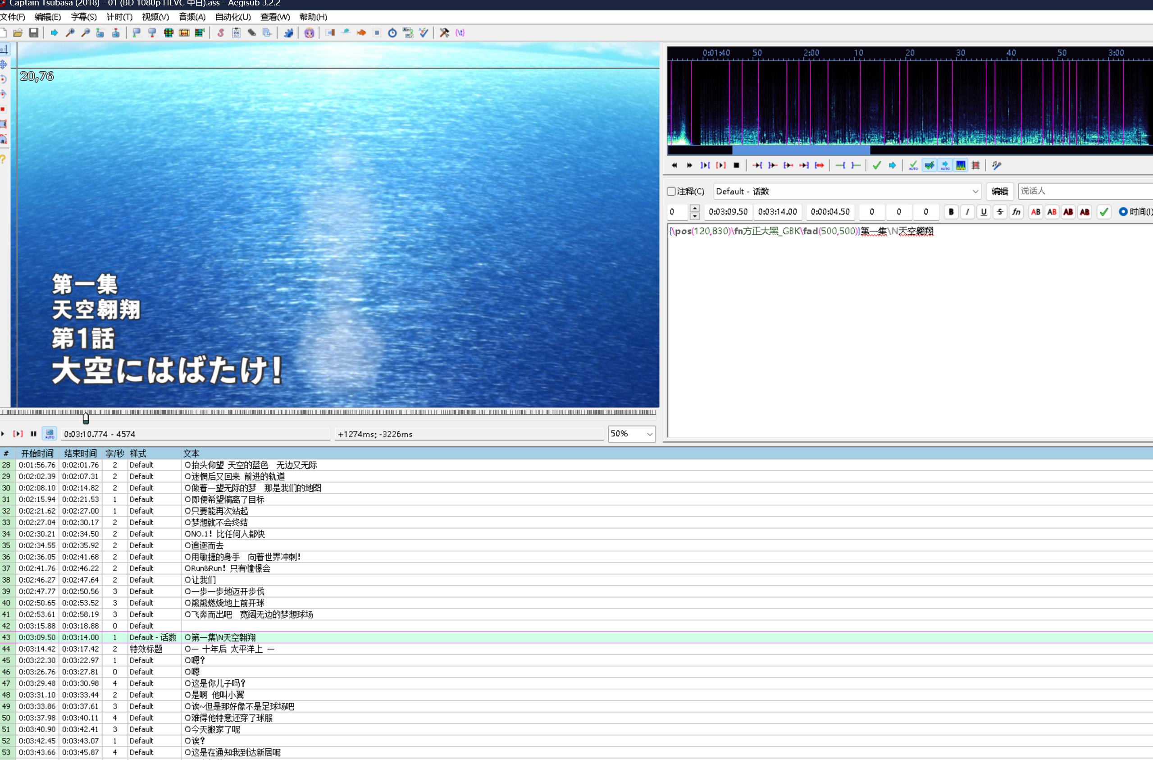Stop audio playback with square button
This screenshot has width=1153, height=760.
pyautogui.click(x=736, y=166)
